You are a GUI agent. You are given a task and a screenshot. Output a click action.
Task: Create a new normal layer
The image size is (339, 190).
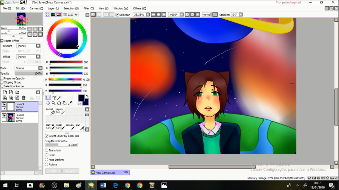[5, 92]
